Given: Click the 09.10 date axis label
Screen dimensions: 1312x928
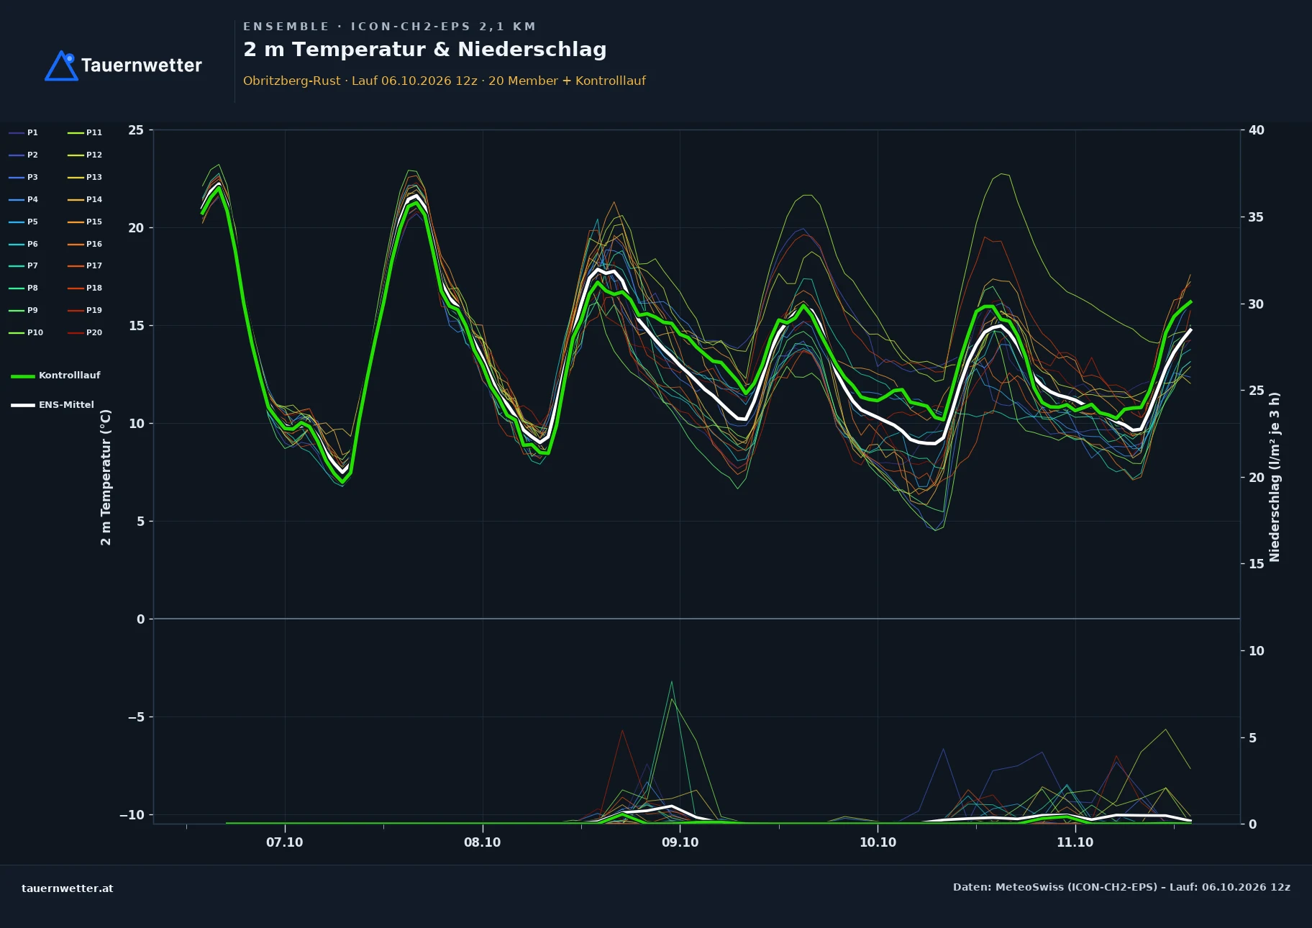Looking at the screenshot, I should tap(680, 842).
